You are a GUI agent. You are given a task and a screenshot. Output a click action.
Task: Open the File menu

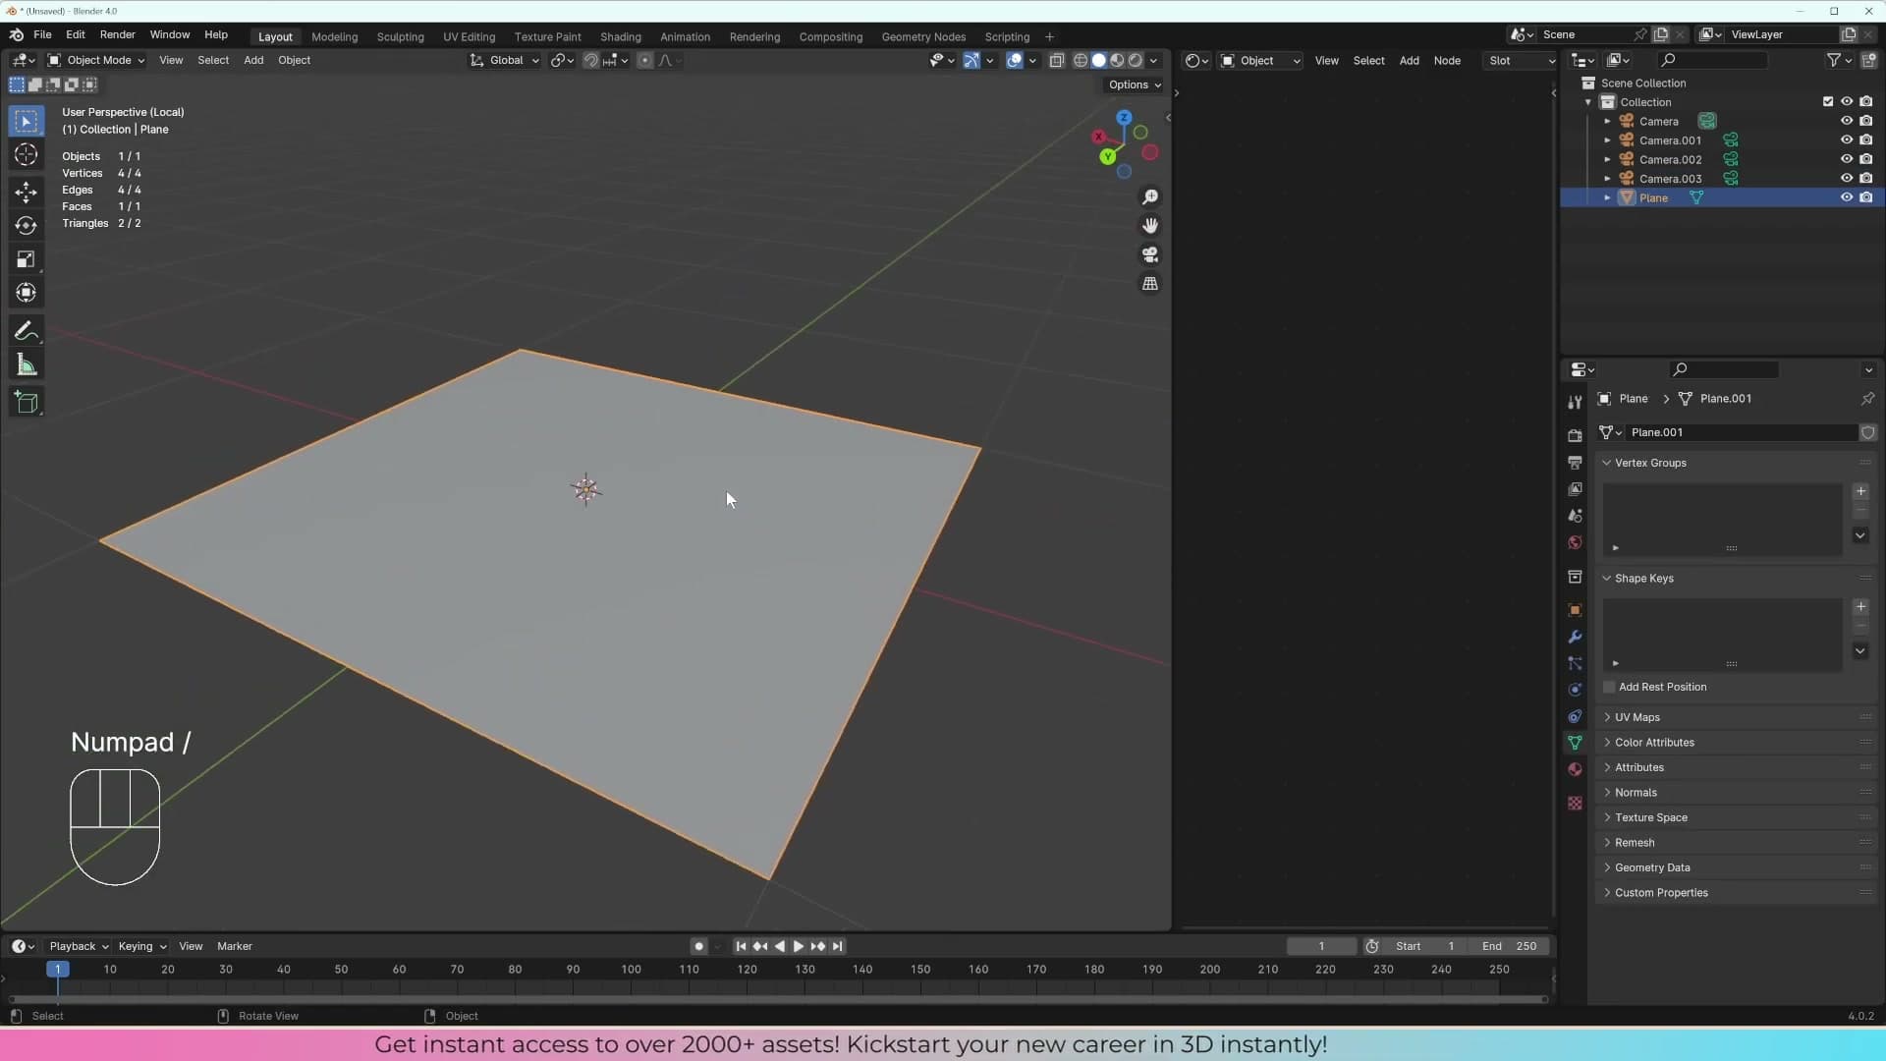[42, 35]
